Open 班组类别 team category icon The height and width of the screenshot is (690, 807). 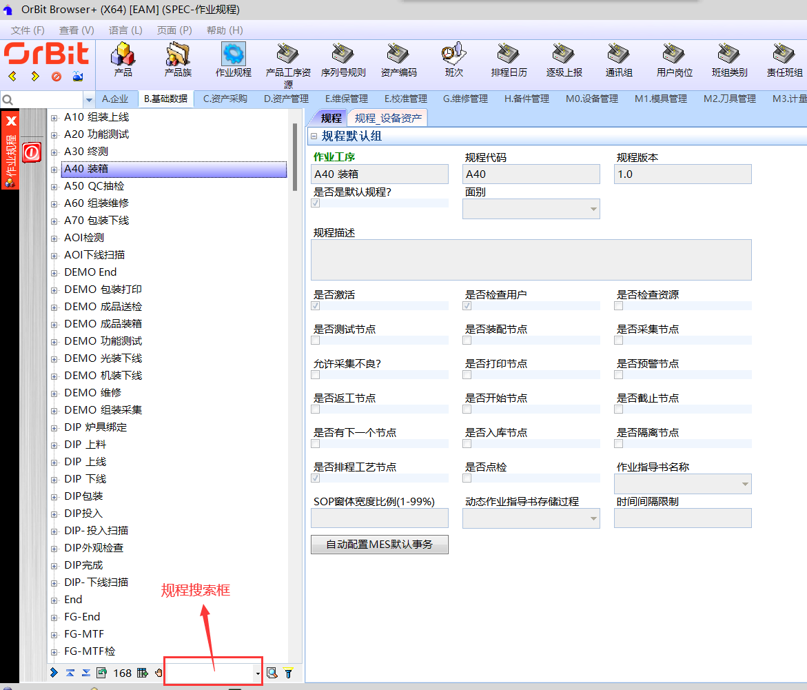click(x=729, y=60)
